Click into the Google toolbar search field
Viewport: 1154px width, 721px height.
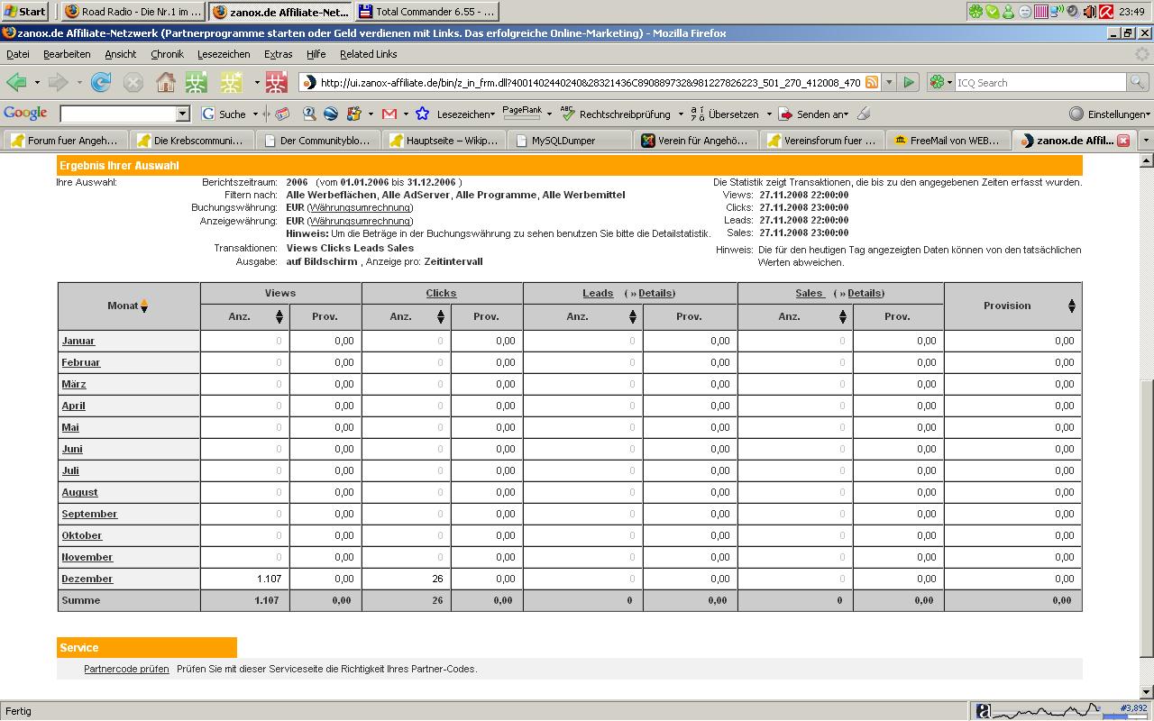[117, 114]
